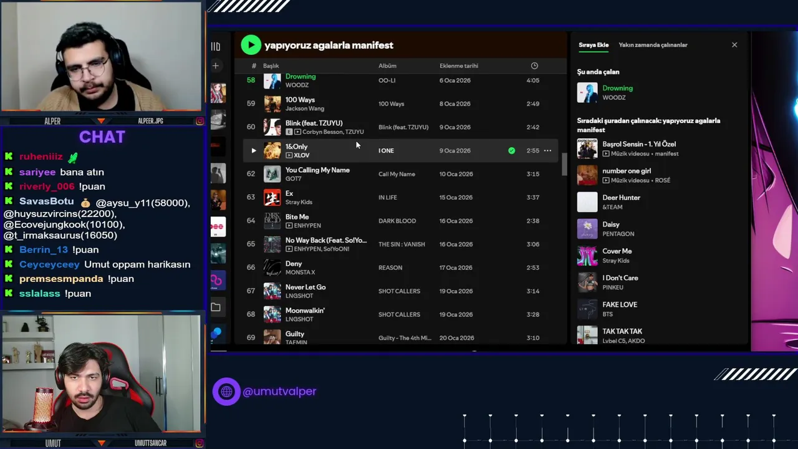Click the # column header
Viewport: 798px width, 449px height.
pos(254,65)
